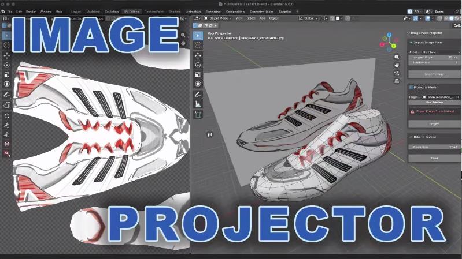Screen dimensions: 462x259
Task: Click the red X axis on navigation gizmo
Action: point(382,44)
